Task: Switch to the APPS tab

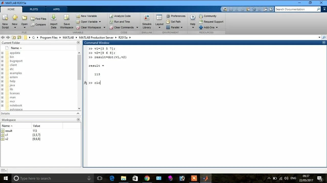Action: click(x=56, y=9)
